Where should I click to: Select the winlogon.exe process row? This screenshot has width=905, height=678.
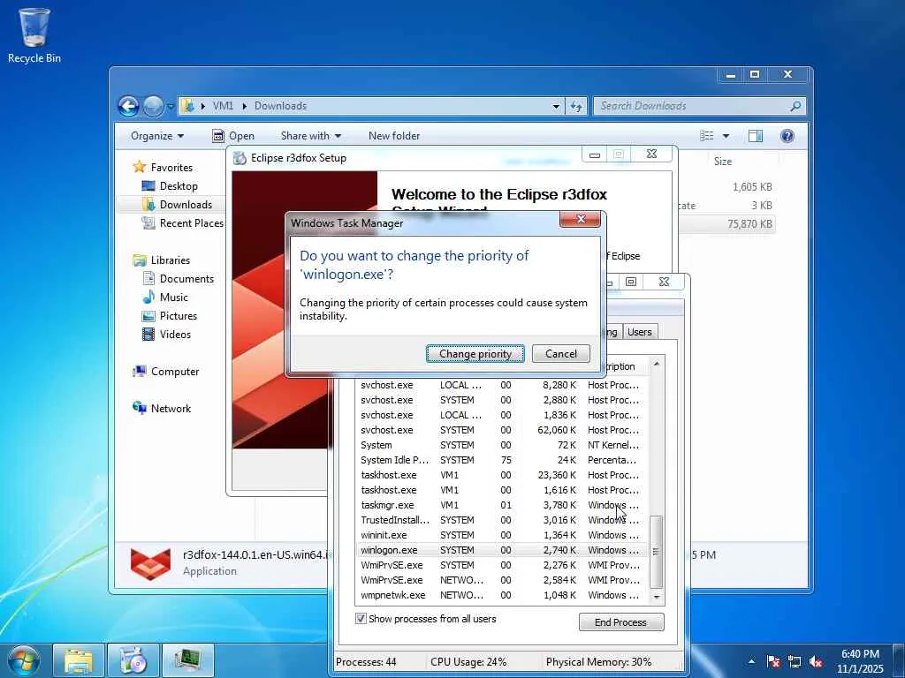(502, 550)
